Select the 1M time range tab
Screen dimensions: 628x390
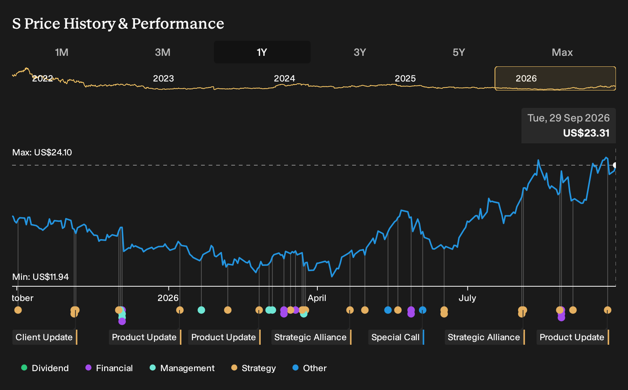(x=62, y=52)
